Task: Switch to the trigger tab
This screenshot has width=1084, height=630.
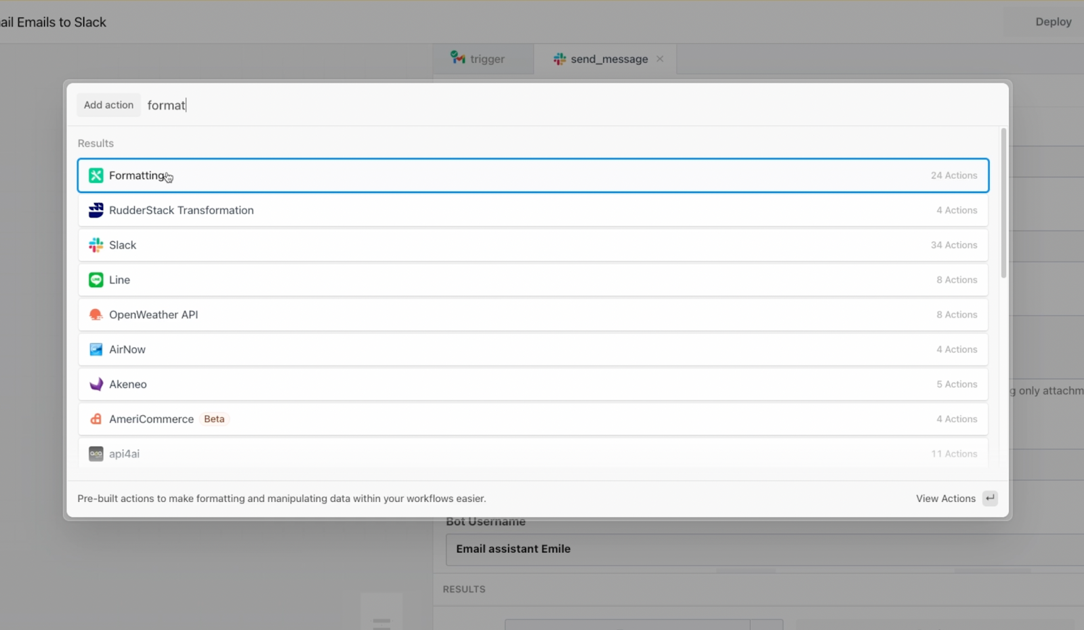Action: tap(483, 59)
